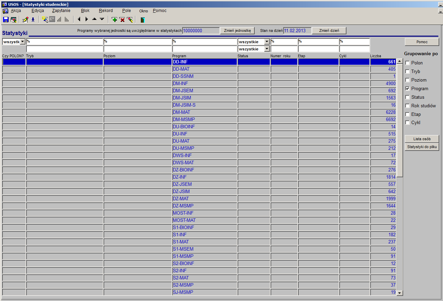This screenshot has width=443, height=301.
Task: Open the first Status 'wszystkie' dropdown
Action: tap(267, 42)
